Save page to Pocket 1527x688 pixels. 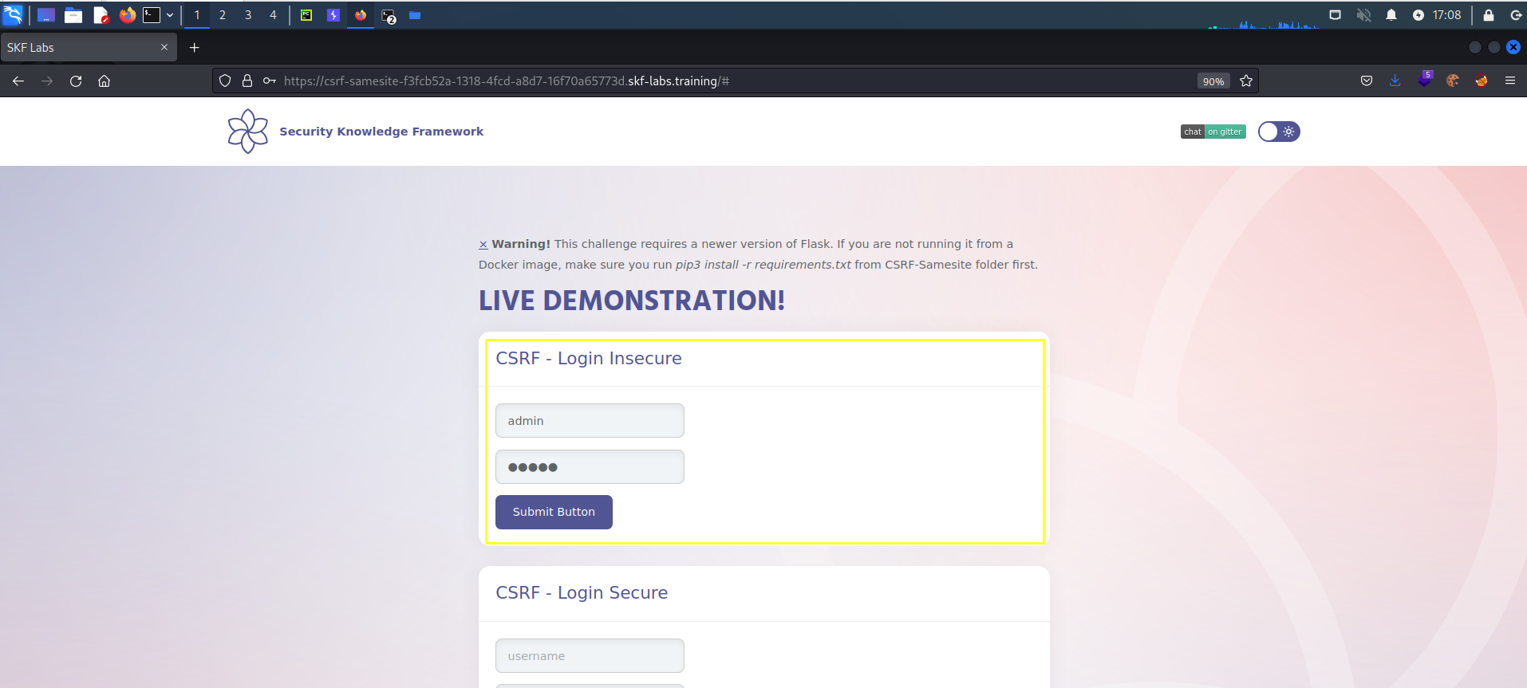tap(1367, 81)
